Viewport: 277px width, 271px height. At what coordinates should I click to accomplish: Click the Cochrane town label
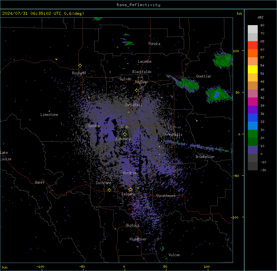[103, 183]
